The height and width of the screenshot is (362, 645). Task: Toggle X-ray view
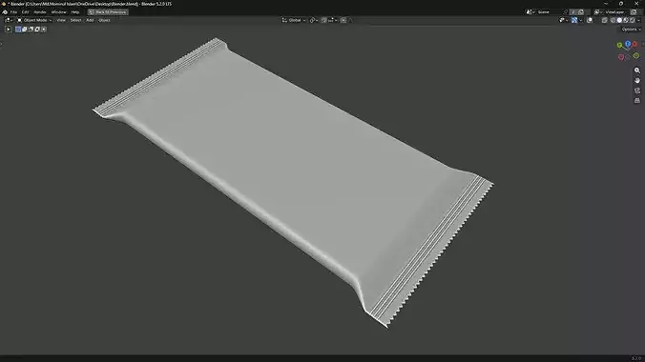[x=605, y=20]
